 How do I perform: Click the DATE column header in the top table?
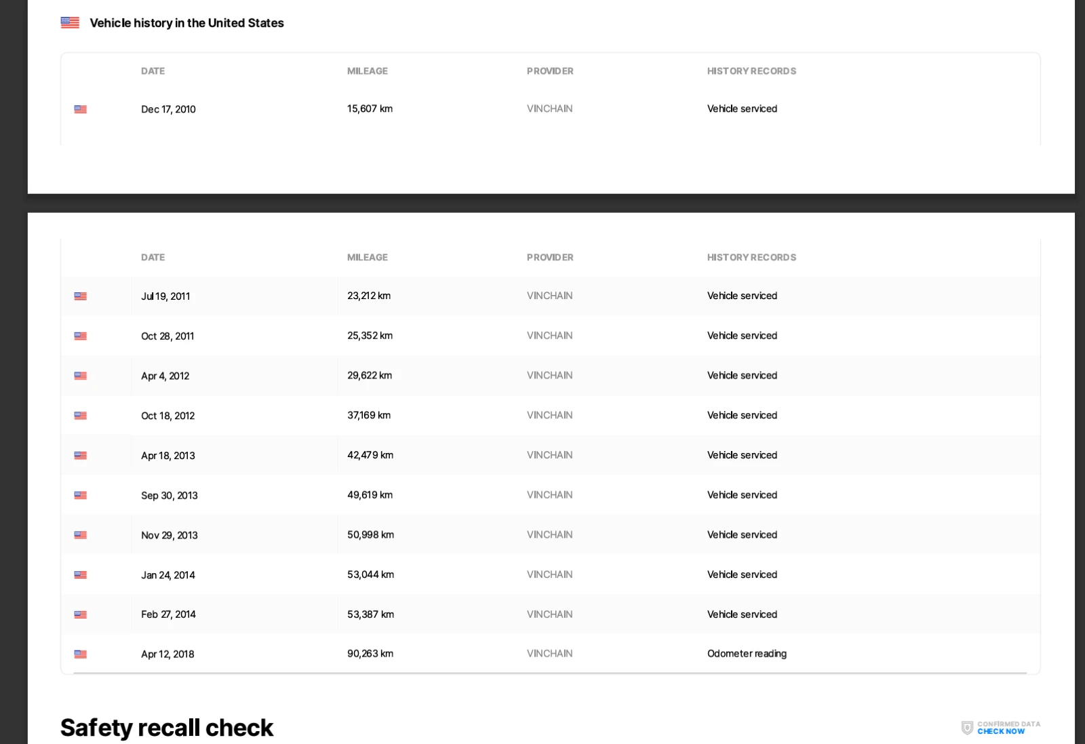click(153, 71)
